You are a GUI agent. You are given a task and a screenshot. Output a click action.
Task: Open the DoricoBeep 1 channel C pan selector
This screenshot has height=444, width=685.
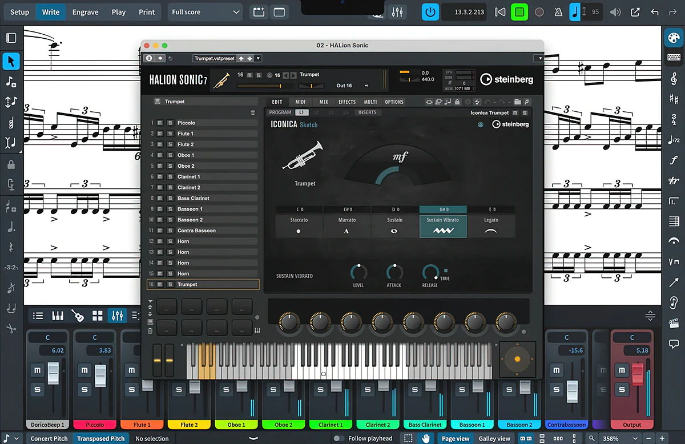coord(47,337)
